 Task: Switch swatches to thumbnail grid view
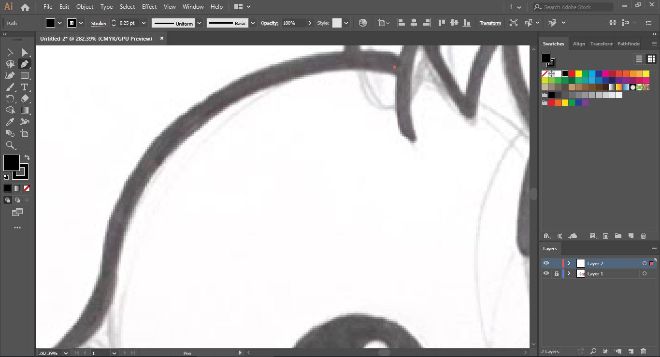click(x=651, y=59)
